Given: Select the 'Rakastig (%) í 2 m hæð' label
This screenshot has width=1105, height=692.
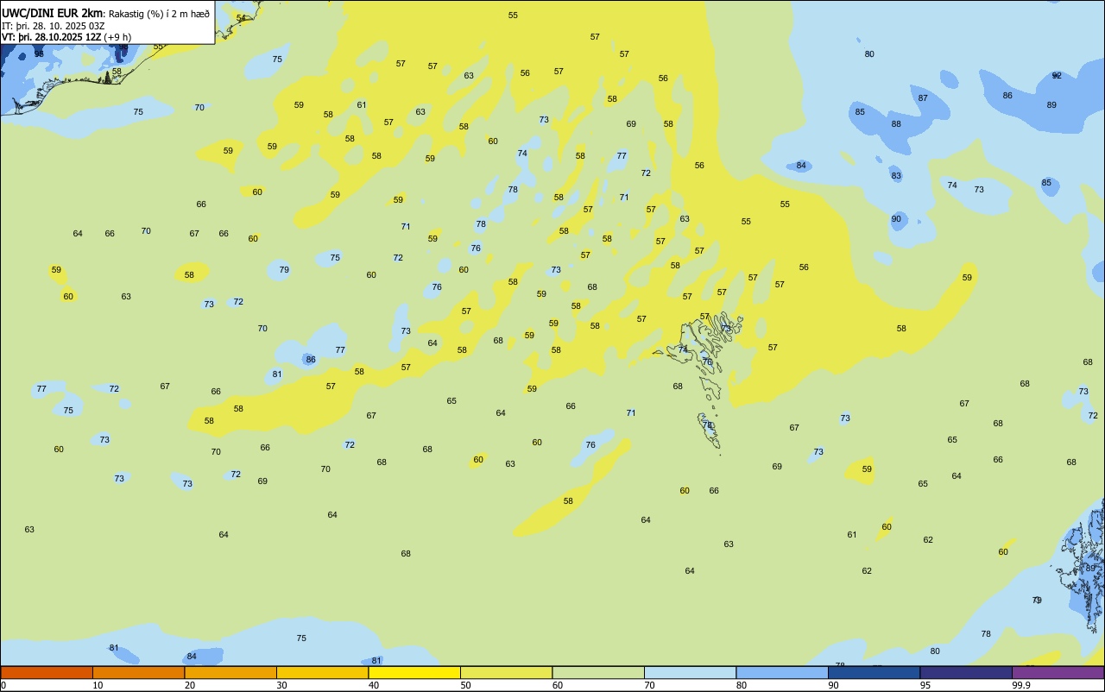Looking at the screenshot, I should 159,14.
